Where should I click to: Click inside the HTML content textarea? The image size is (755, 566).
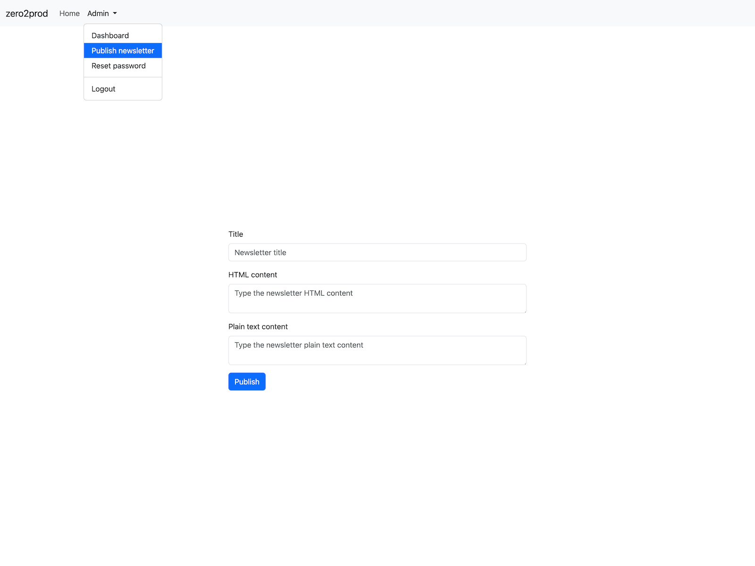coord(377,299)
